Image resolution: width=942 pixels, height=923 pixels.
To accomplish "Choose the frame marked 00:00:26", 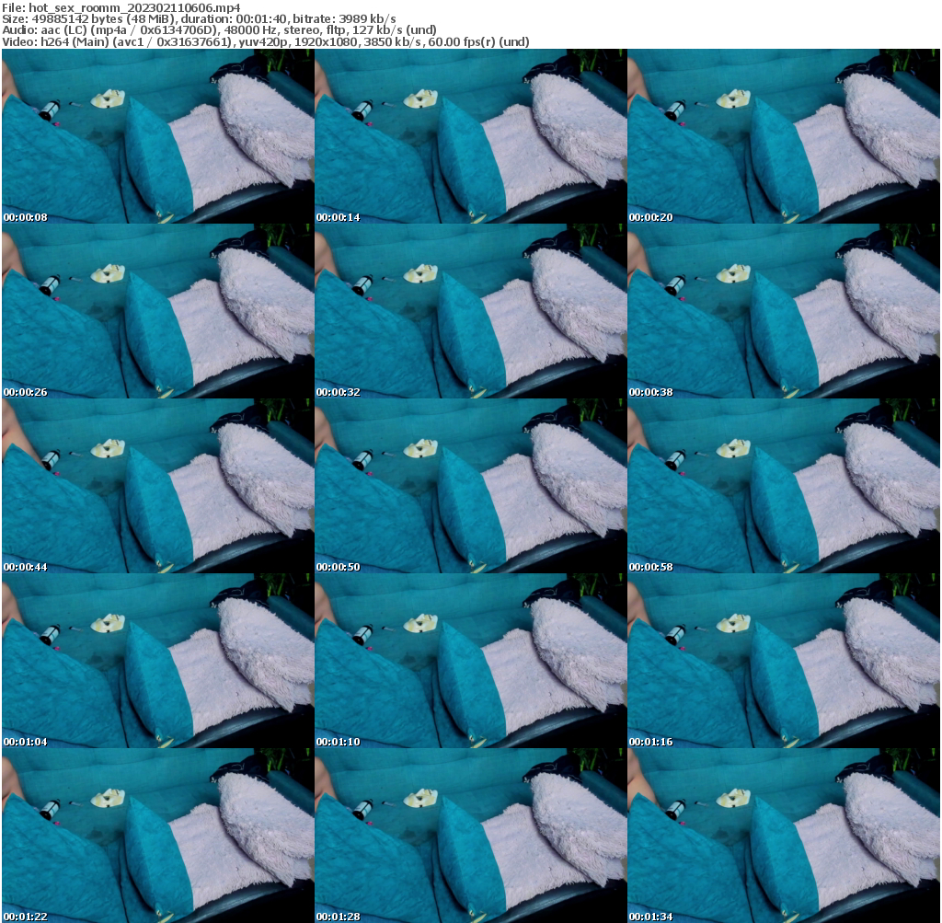I will 157,311.
